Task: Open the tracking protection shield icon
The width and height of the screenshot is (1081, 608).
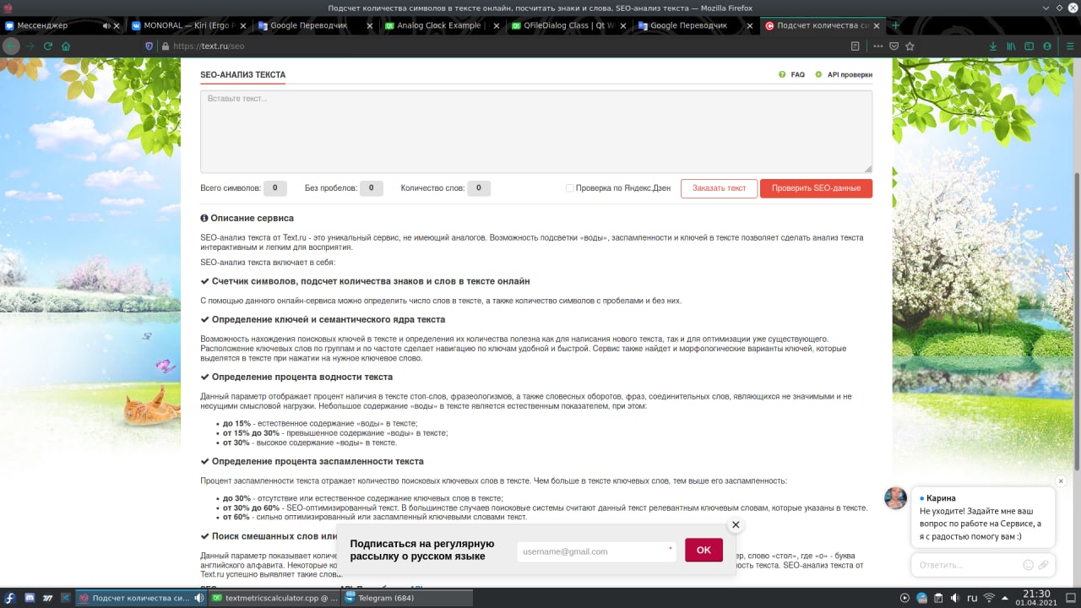Action: coord(150,46)
